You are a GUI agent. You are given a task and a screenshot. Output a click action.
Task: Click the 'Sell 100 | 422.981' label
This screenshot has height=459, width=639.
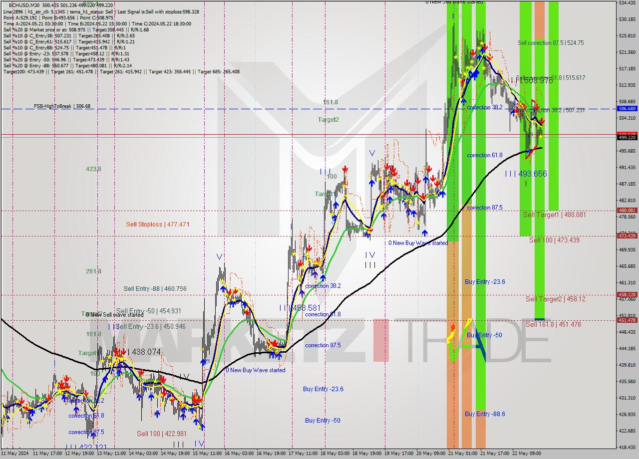coord(162,434)
